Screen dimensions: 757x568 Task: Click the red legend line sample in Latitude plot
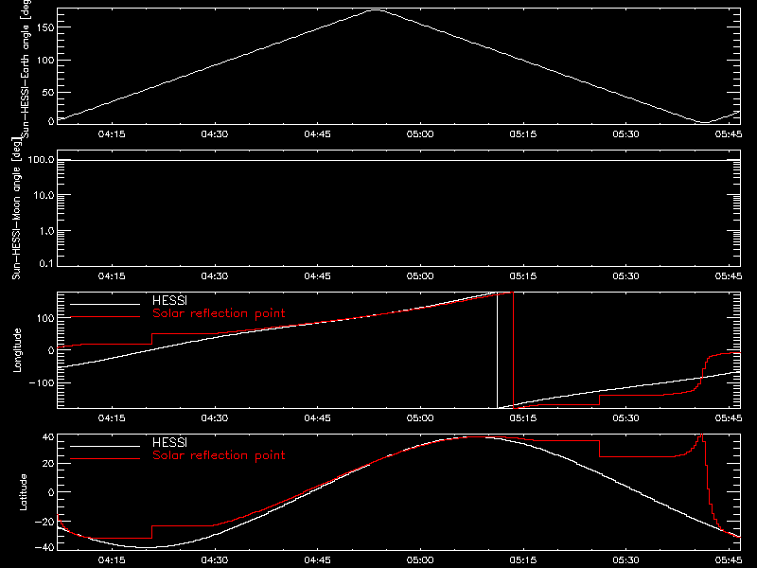105,459
